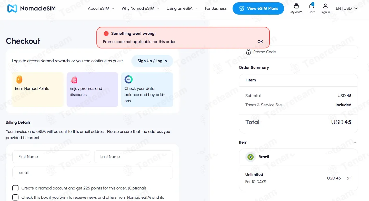Click the red error alert icon
The image size is (369, 201).
point(106,34)
